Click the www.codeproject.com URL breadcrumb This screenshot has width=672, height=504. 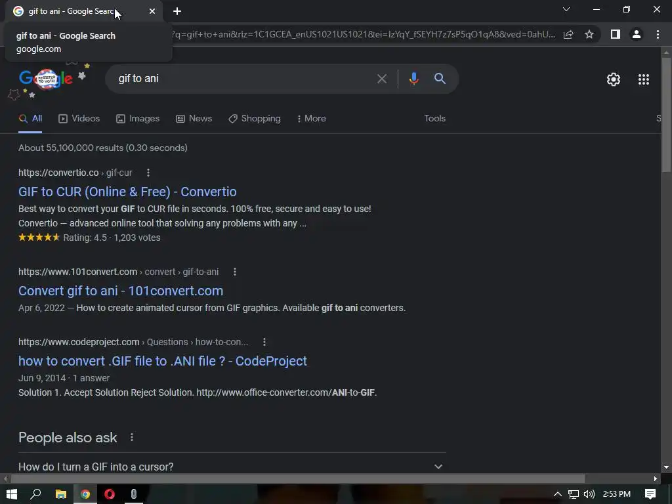click(133, 342)
